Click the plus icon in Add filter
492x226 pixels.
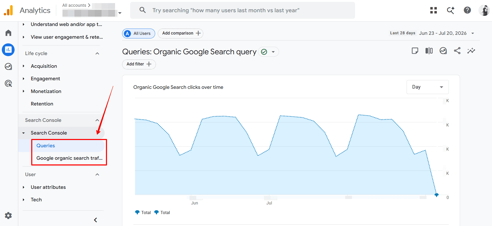(x=149, y=64)
